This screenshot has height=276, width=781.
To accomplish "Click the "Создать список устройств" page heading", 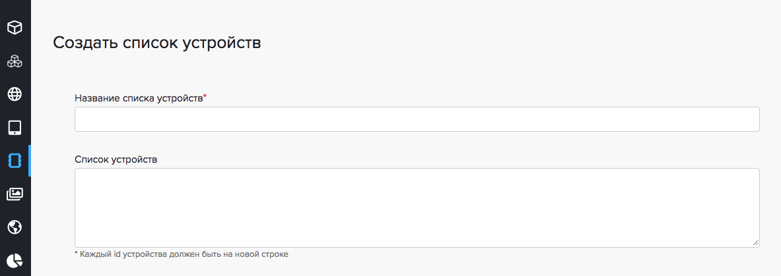I will click(157, 43).
